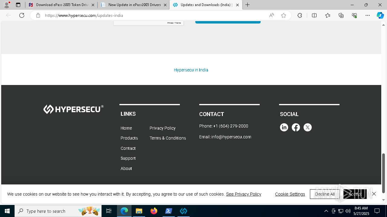
Task: Open Products footer link
Action: [129, 138]
